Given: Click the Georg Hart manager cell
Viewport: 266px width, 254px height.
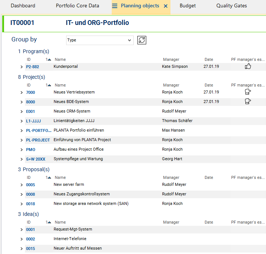Looking at the screenshot, I should [172, 159].
